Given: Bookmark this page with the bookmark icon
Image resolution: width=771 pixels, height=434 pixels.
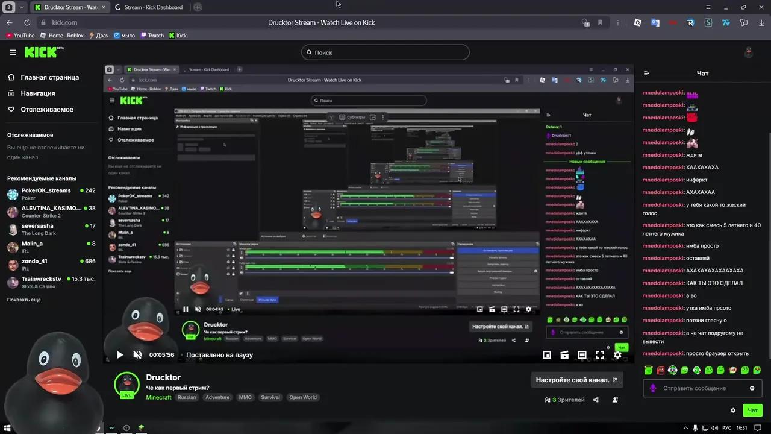Looking at the screenshot, I should (601, 22).
